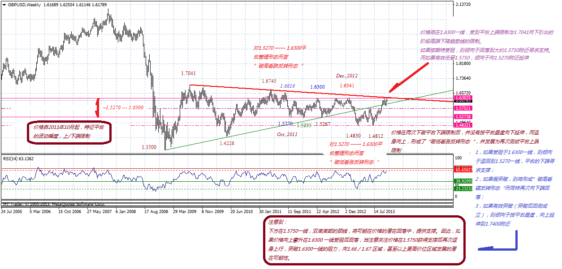Click the 100 value on RSI scale
Screen dimensions: 562x269
[x=458, y=158]
